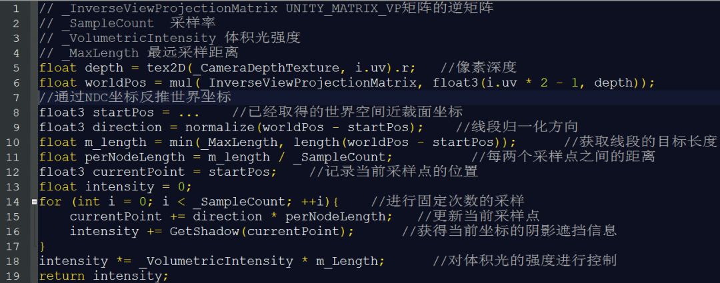Image resolution: width=720 pixels, height=283 pixels.
Task: Click line number 1 in the gutter
Action: [16, 8]
